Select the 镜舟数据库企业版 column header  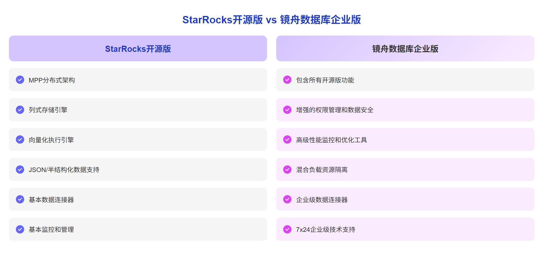pyautogui.click(x=405, y=49)
